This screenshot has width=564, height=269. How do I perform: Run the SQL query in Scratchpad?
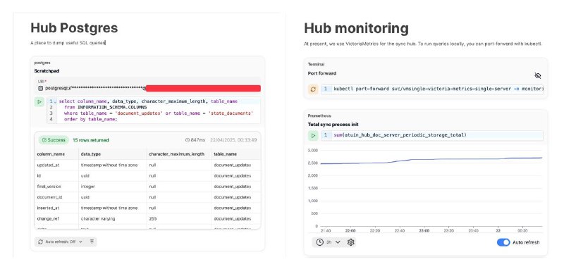(x=39, y=101)
